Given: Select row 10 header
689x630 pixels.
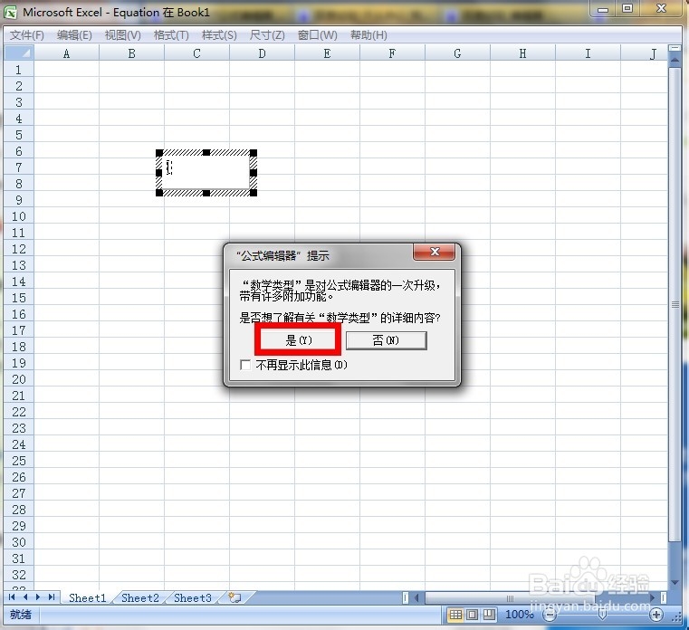Looking at the screenshot, I should (x=18, y=216).
